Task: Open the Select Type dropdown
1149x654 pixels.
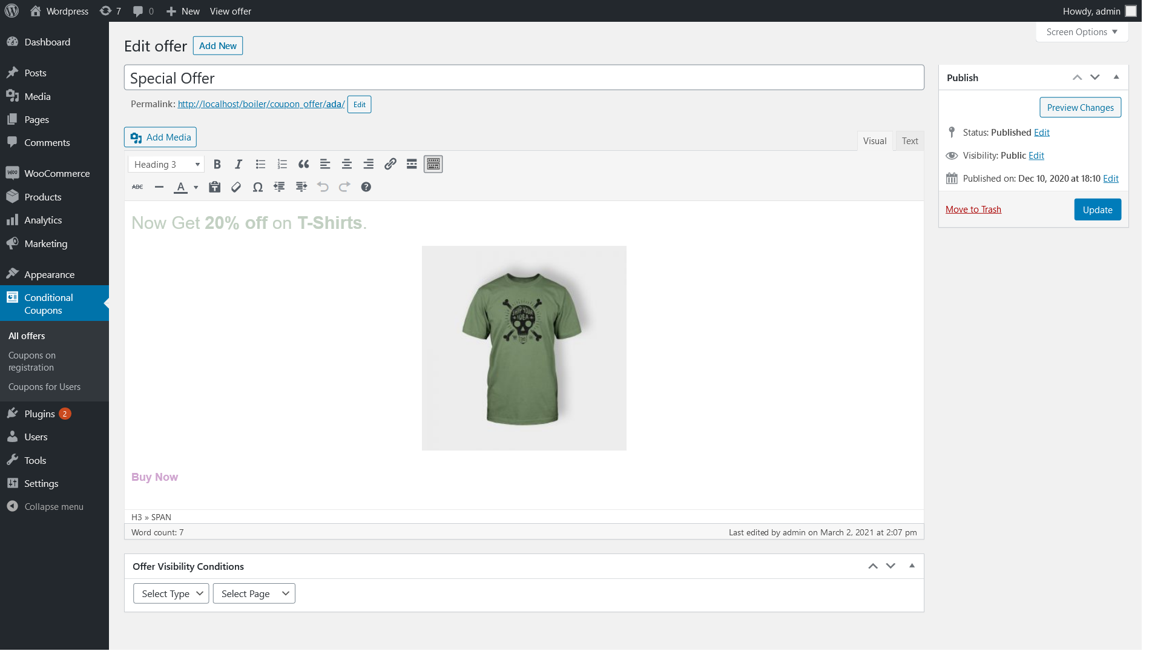Action: point(171,593)
